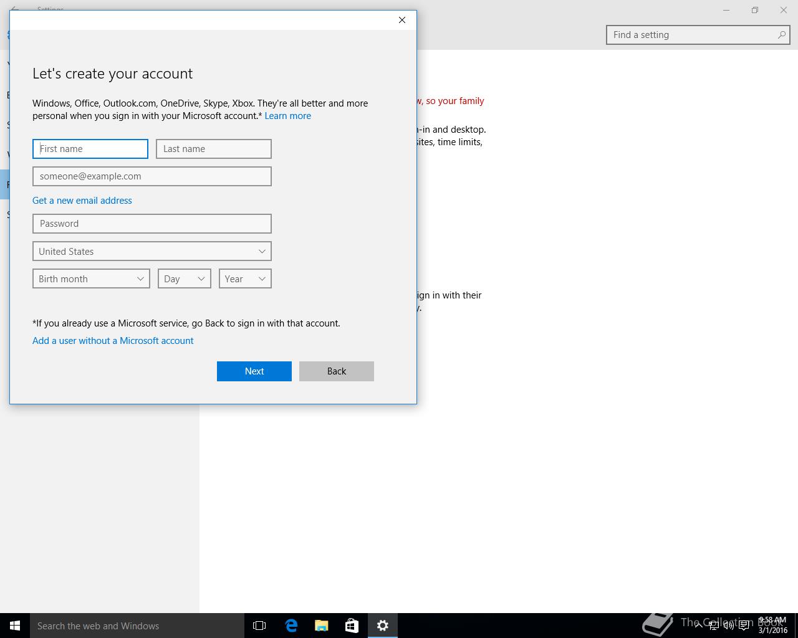Click the Next button
The image size is (798, 638).
[254, 371]
